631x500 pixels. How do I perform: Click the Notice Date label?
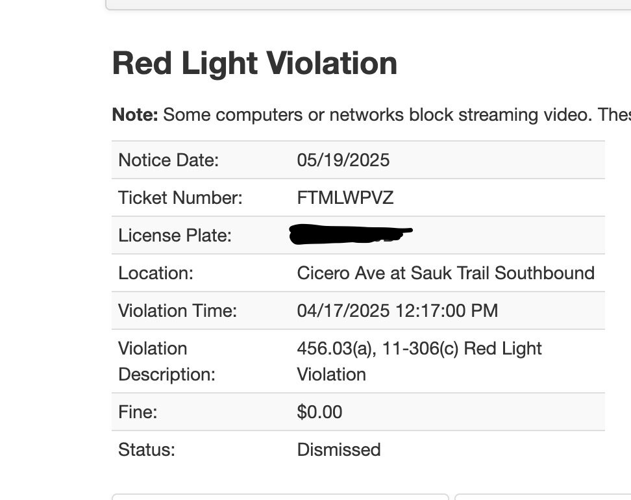pyautogui.click(x=168, y=160)
